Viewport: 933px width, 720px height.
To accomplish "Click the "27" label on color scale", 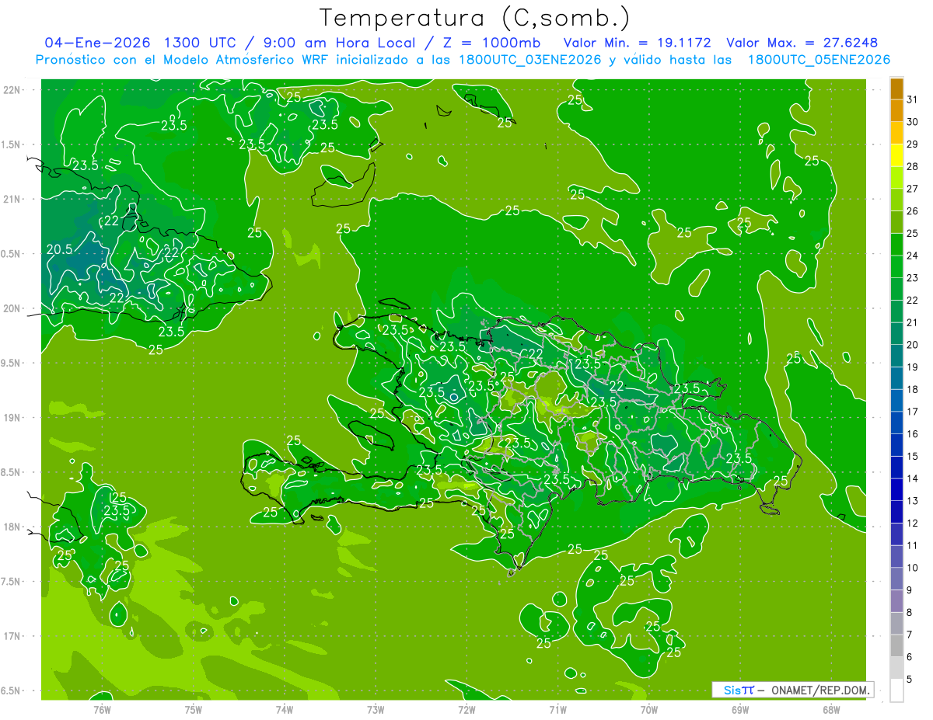I will coord(913,188).
